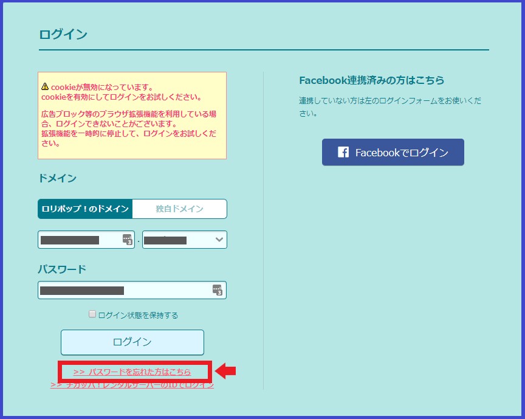Click the Facebookでログイン button
525x419 pixels.
pos(393,152)
